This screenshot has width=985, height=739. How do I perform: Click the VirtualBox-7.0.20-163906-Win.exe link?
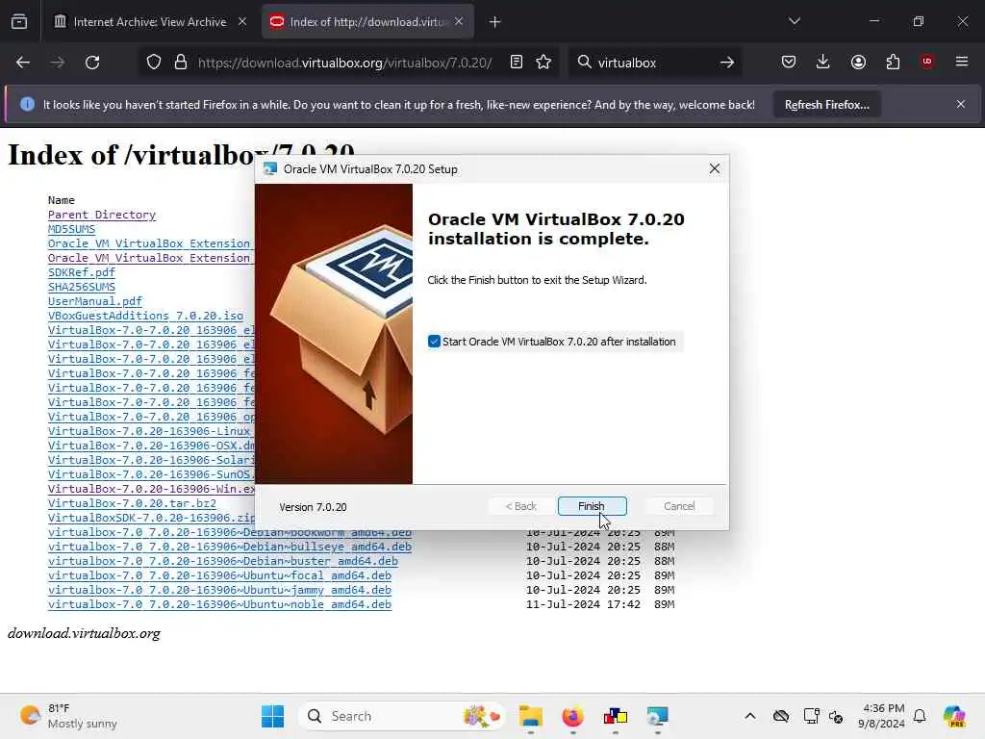[151, 489]
